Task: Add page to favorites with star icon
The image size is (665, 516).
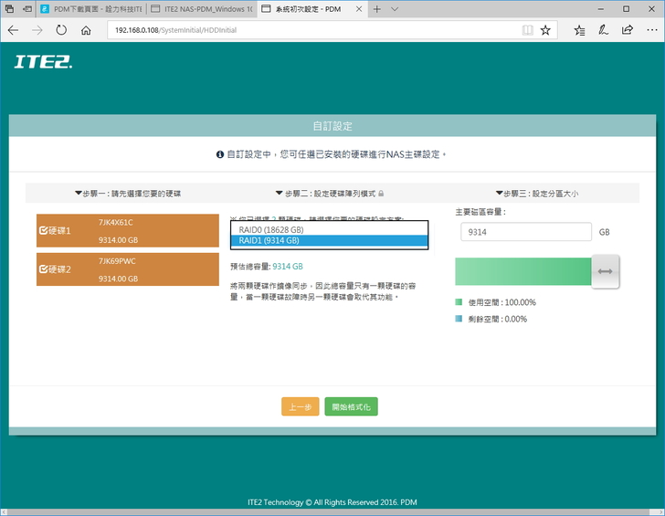Action: tap(545, 30)
